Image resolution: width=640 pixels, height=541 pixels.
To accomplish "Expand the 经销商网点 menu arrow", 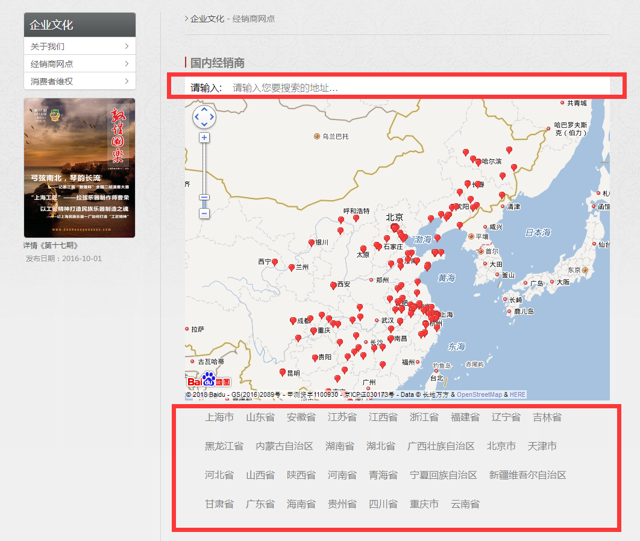I will point(127,64).
